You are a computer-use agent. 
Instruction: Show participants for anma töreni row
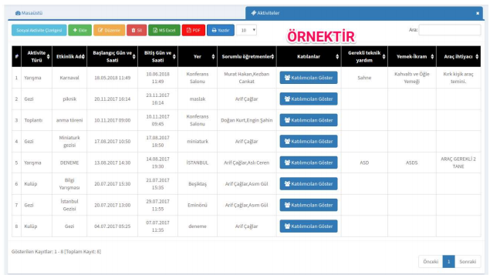[x=309, y=120]
